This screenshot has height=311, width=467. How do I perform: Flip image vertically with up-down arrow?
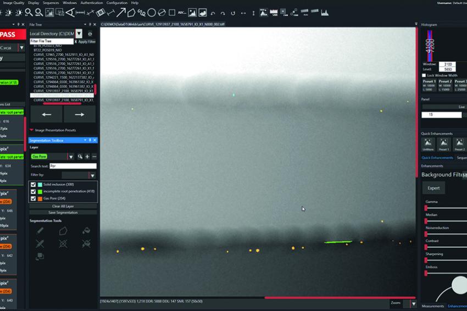pyautogui.click(x=253, y=13)
